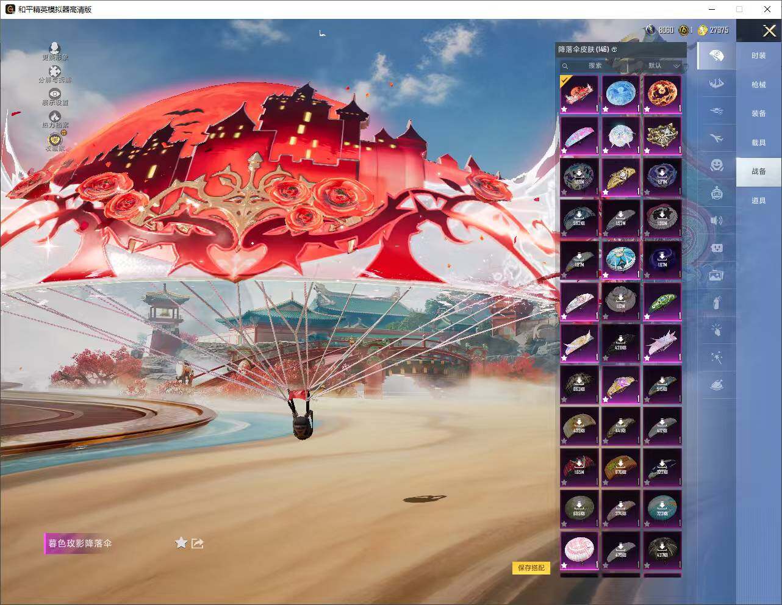Open the boat category icon in sidebar

pos(716,83)
